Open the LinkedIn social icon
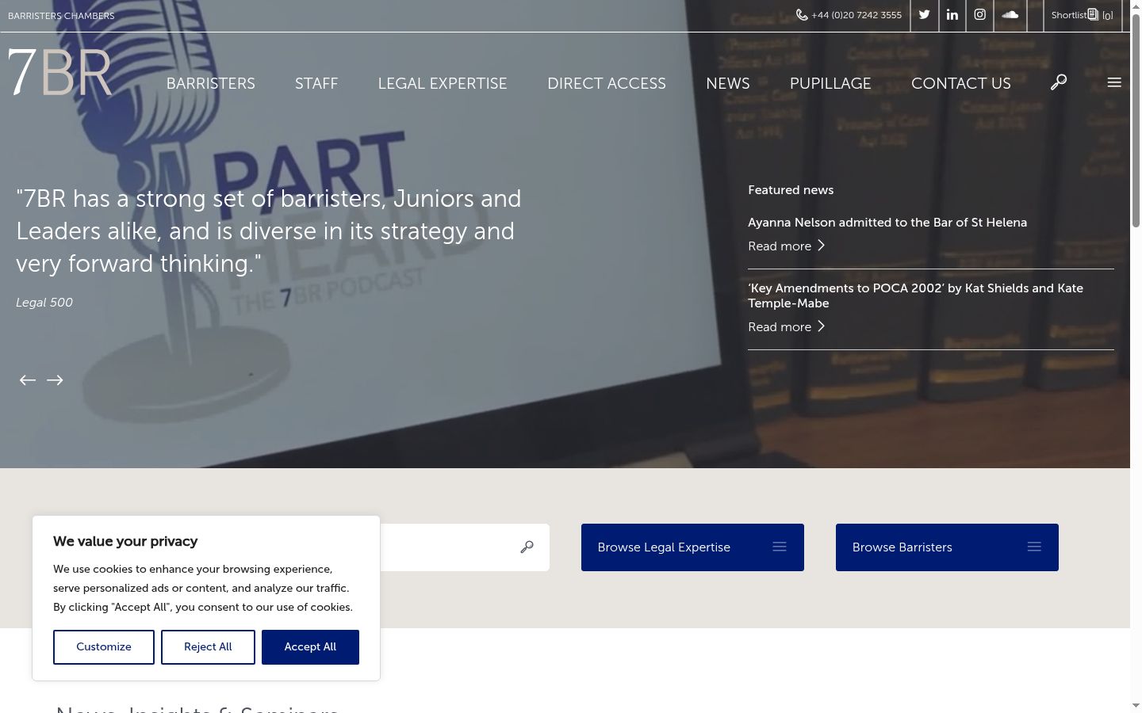The height and width of the screenshot is (713, 1142). click(952, 15)
